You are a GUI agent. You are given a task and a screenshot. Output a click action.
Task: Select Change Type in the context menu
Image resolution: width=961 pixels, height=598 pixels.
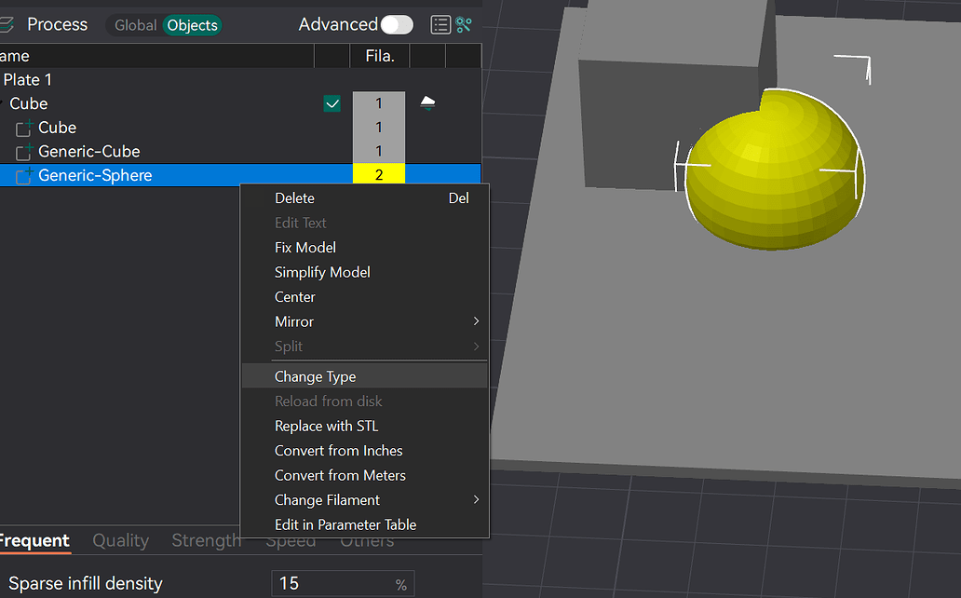pyautogui.click(x=365, y=376)
